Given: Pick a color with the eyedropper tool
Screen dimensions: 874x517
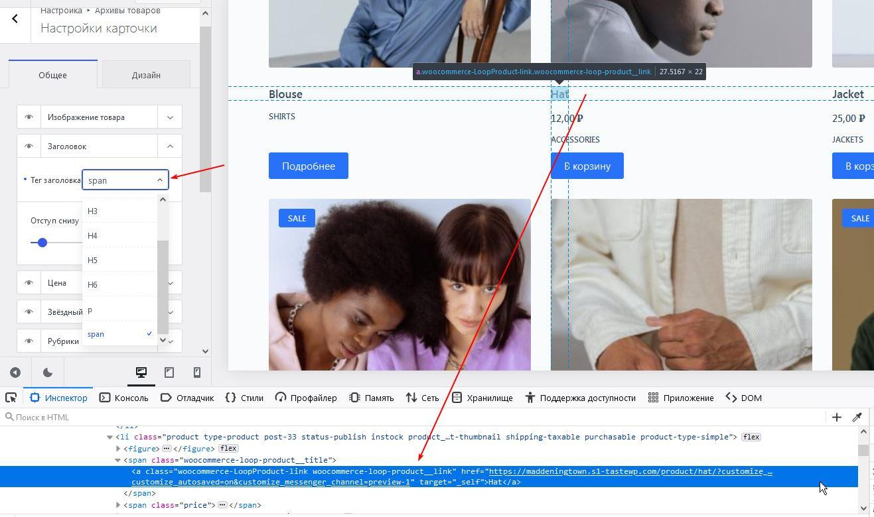Looking at the screenshot, I should [857, 417].
